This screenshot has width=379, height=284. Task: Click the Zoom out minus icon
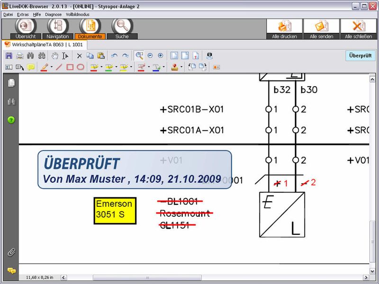point(150,55)
